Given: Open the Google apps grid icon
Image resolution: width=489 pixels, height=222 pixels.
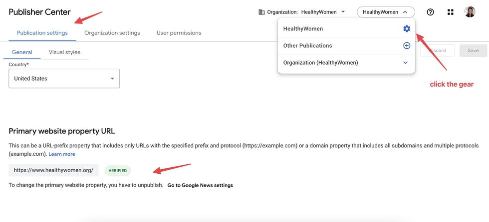Looking at the screenshot, I should (x=450, y=12).
